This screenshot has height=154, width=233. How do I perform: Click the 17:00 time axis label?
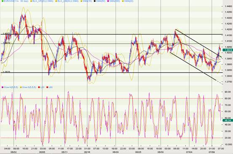click(x=70, y=149)
